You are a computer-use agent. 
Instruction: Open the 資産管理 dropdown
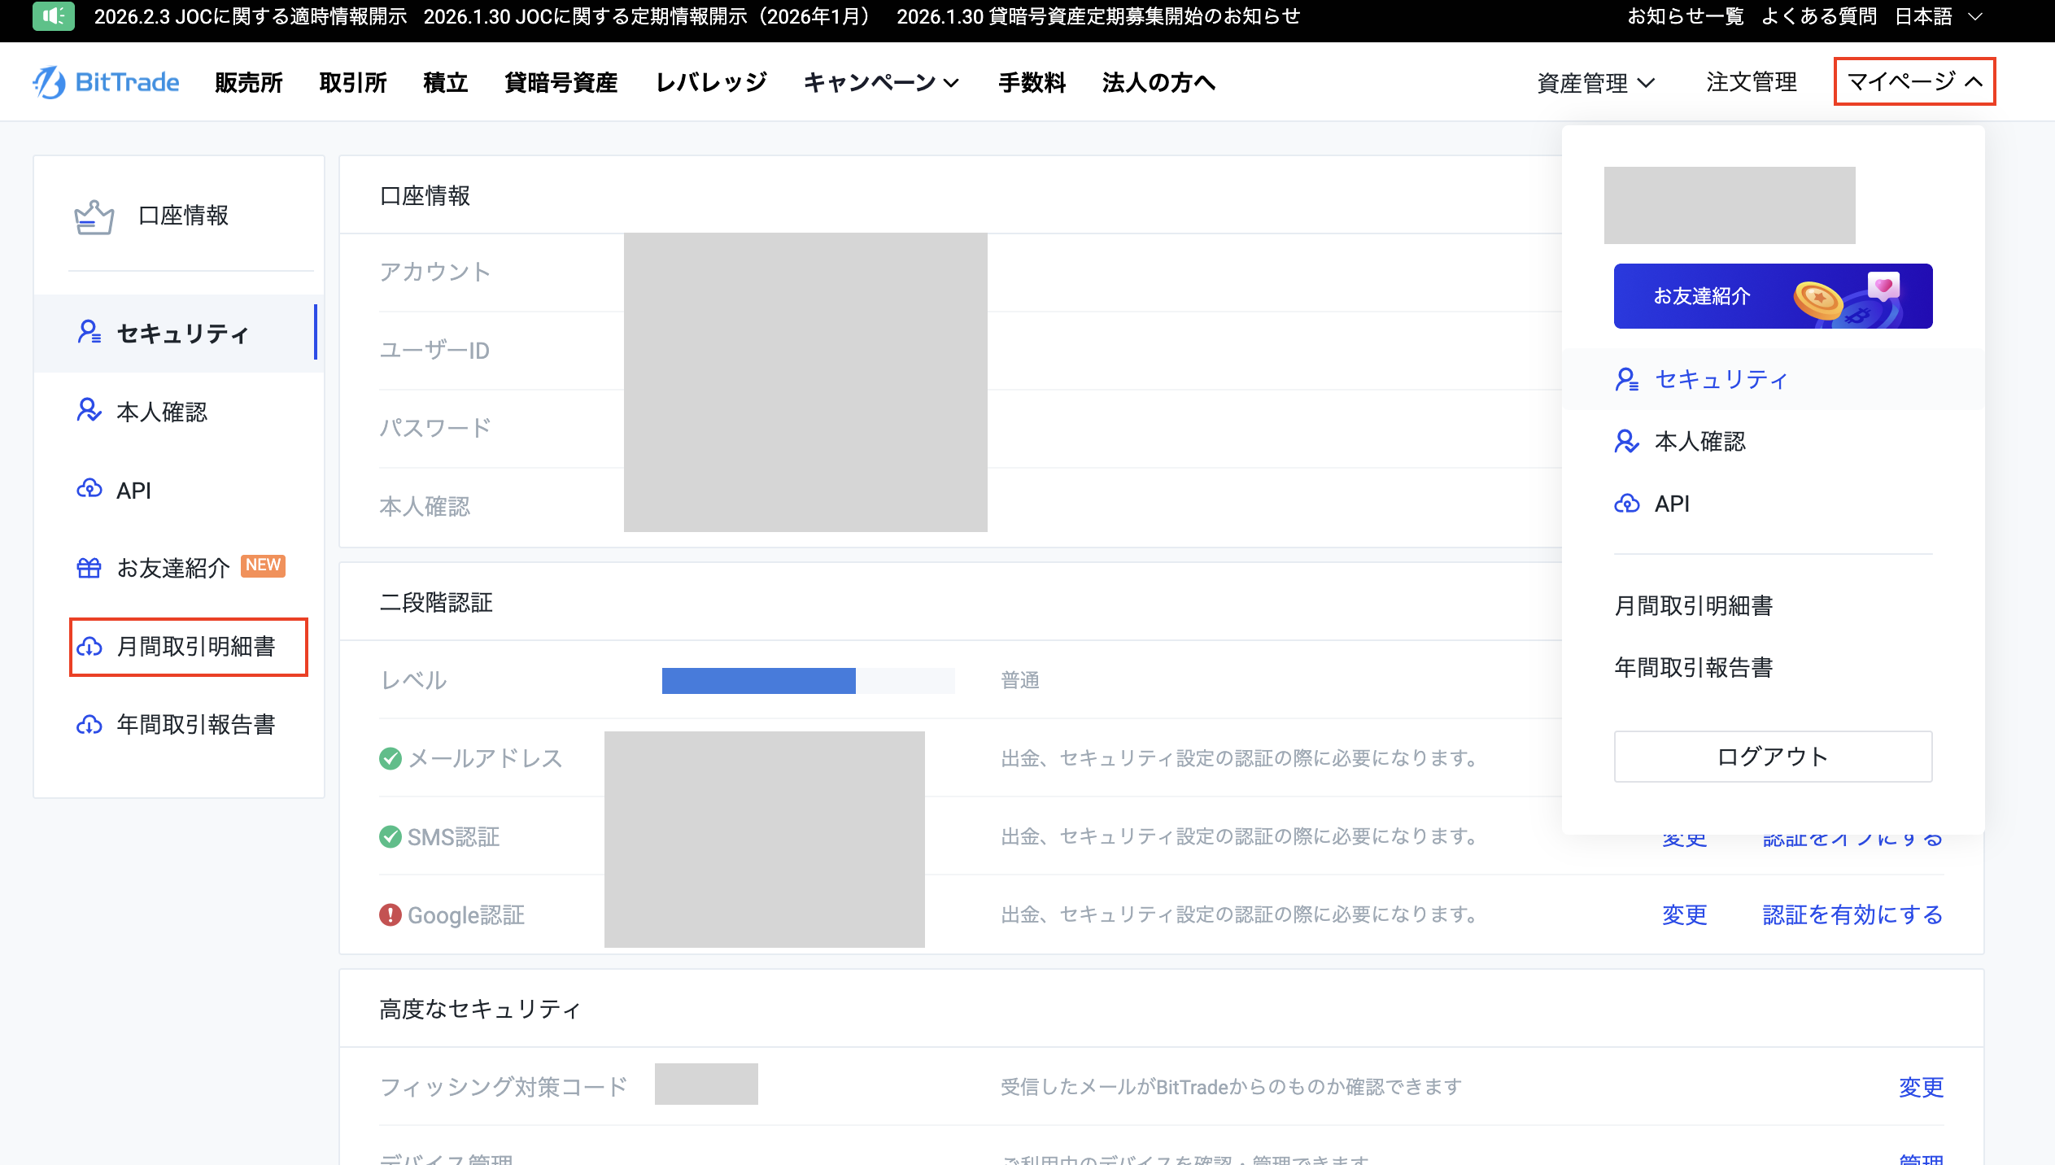(1595, 82)
